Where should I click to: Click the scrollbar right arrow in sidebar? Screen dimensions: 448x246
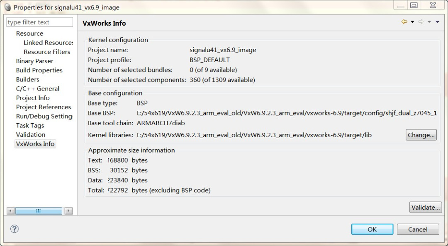tap(68, 211)
